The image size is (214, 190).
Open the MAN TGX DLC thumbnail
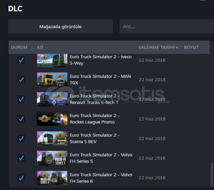pyautogui.click(x=52, y=79)
